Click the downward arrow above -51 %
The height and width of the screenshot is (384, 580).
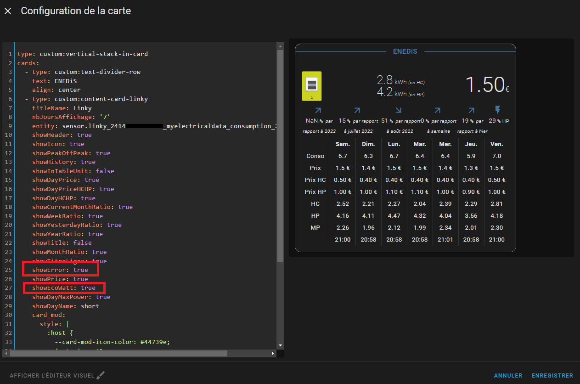pyautogui.click(x=398, y=111)
